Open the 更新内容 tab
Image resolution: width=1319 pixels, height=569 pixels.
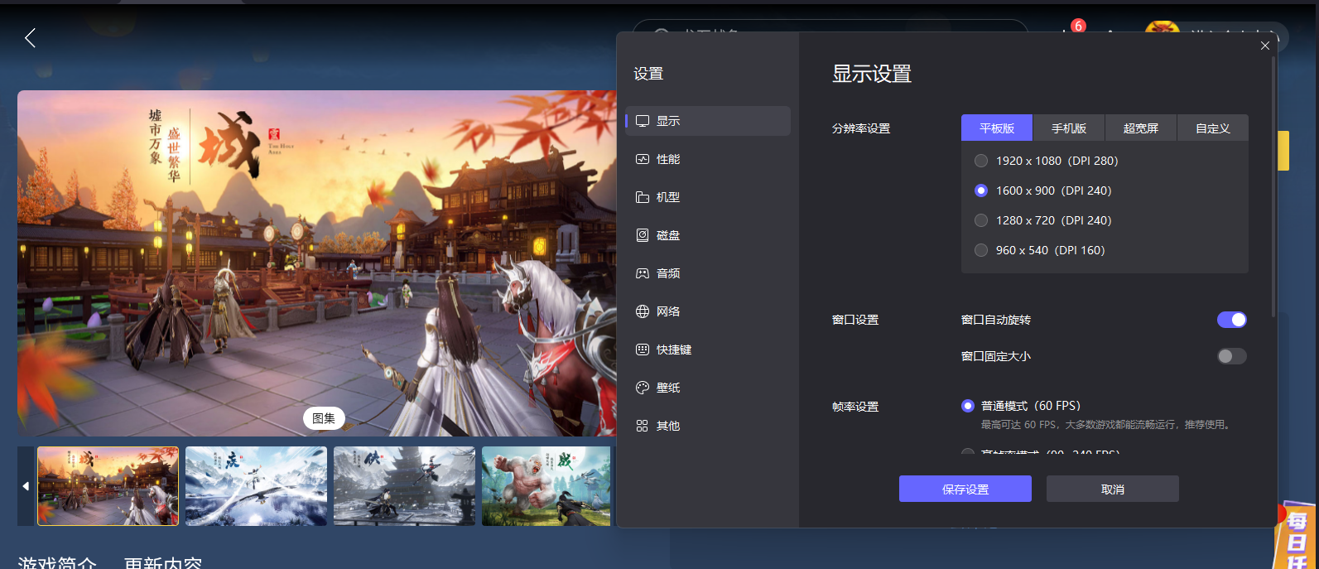[x=163, y=563]
